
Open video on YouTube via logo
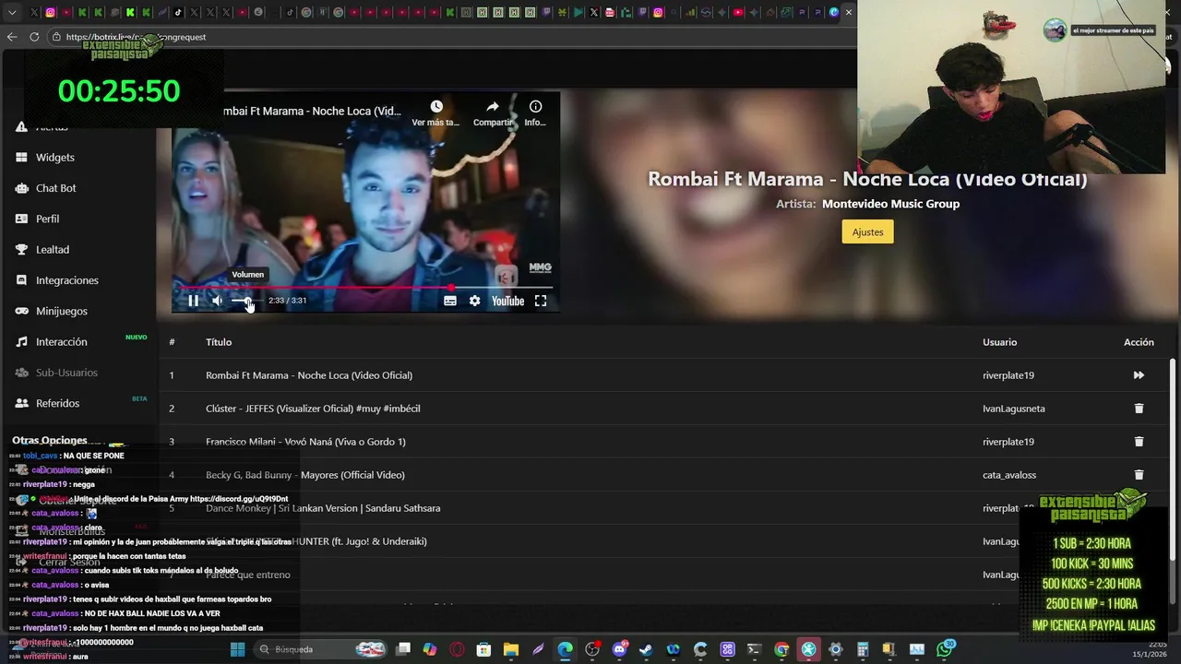click(x=507, y=301)
